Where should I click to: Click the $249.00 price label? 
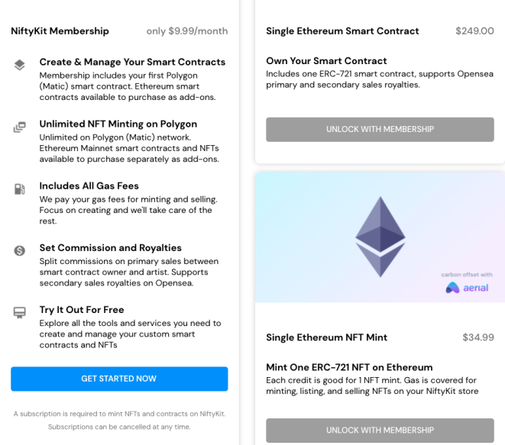[474, 31]
